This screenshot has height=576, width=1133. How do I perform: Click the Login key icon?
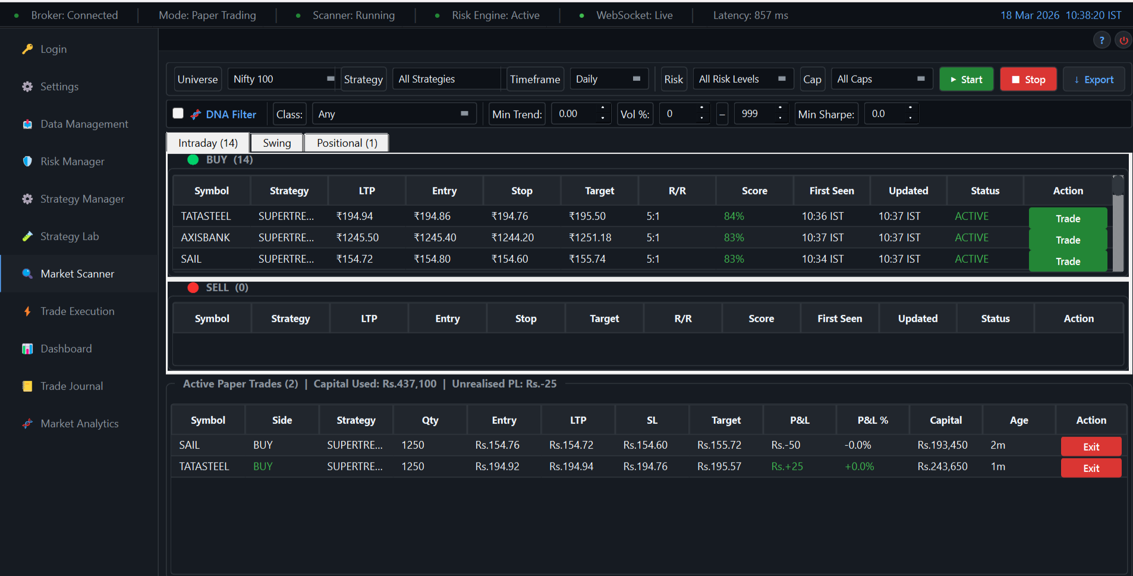point(27,49)
